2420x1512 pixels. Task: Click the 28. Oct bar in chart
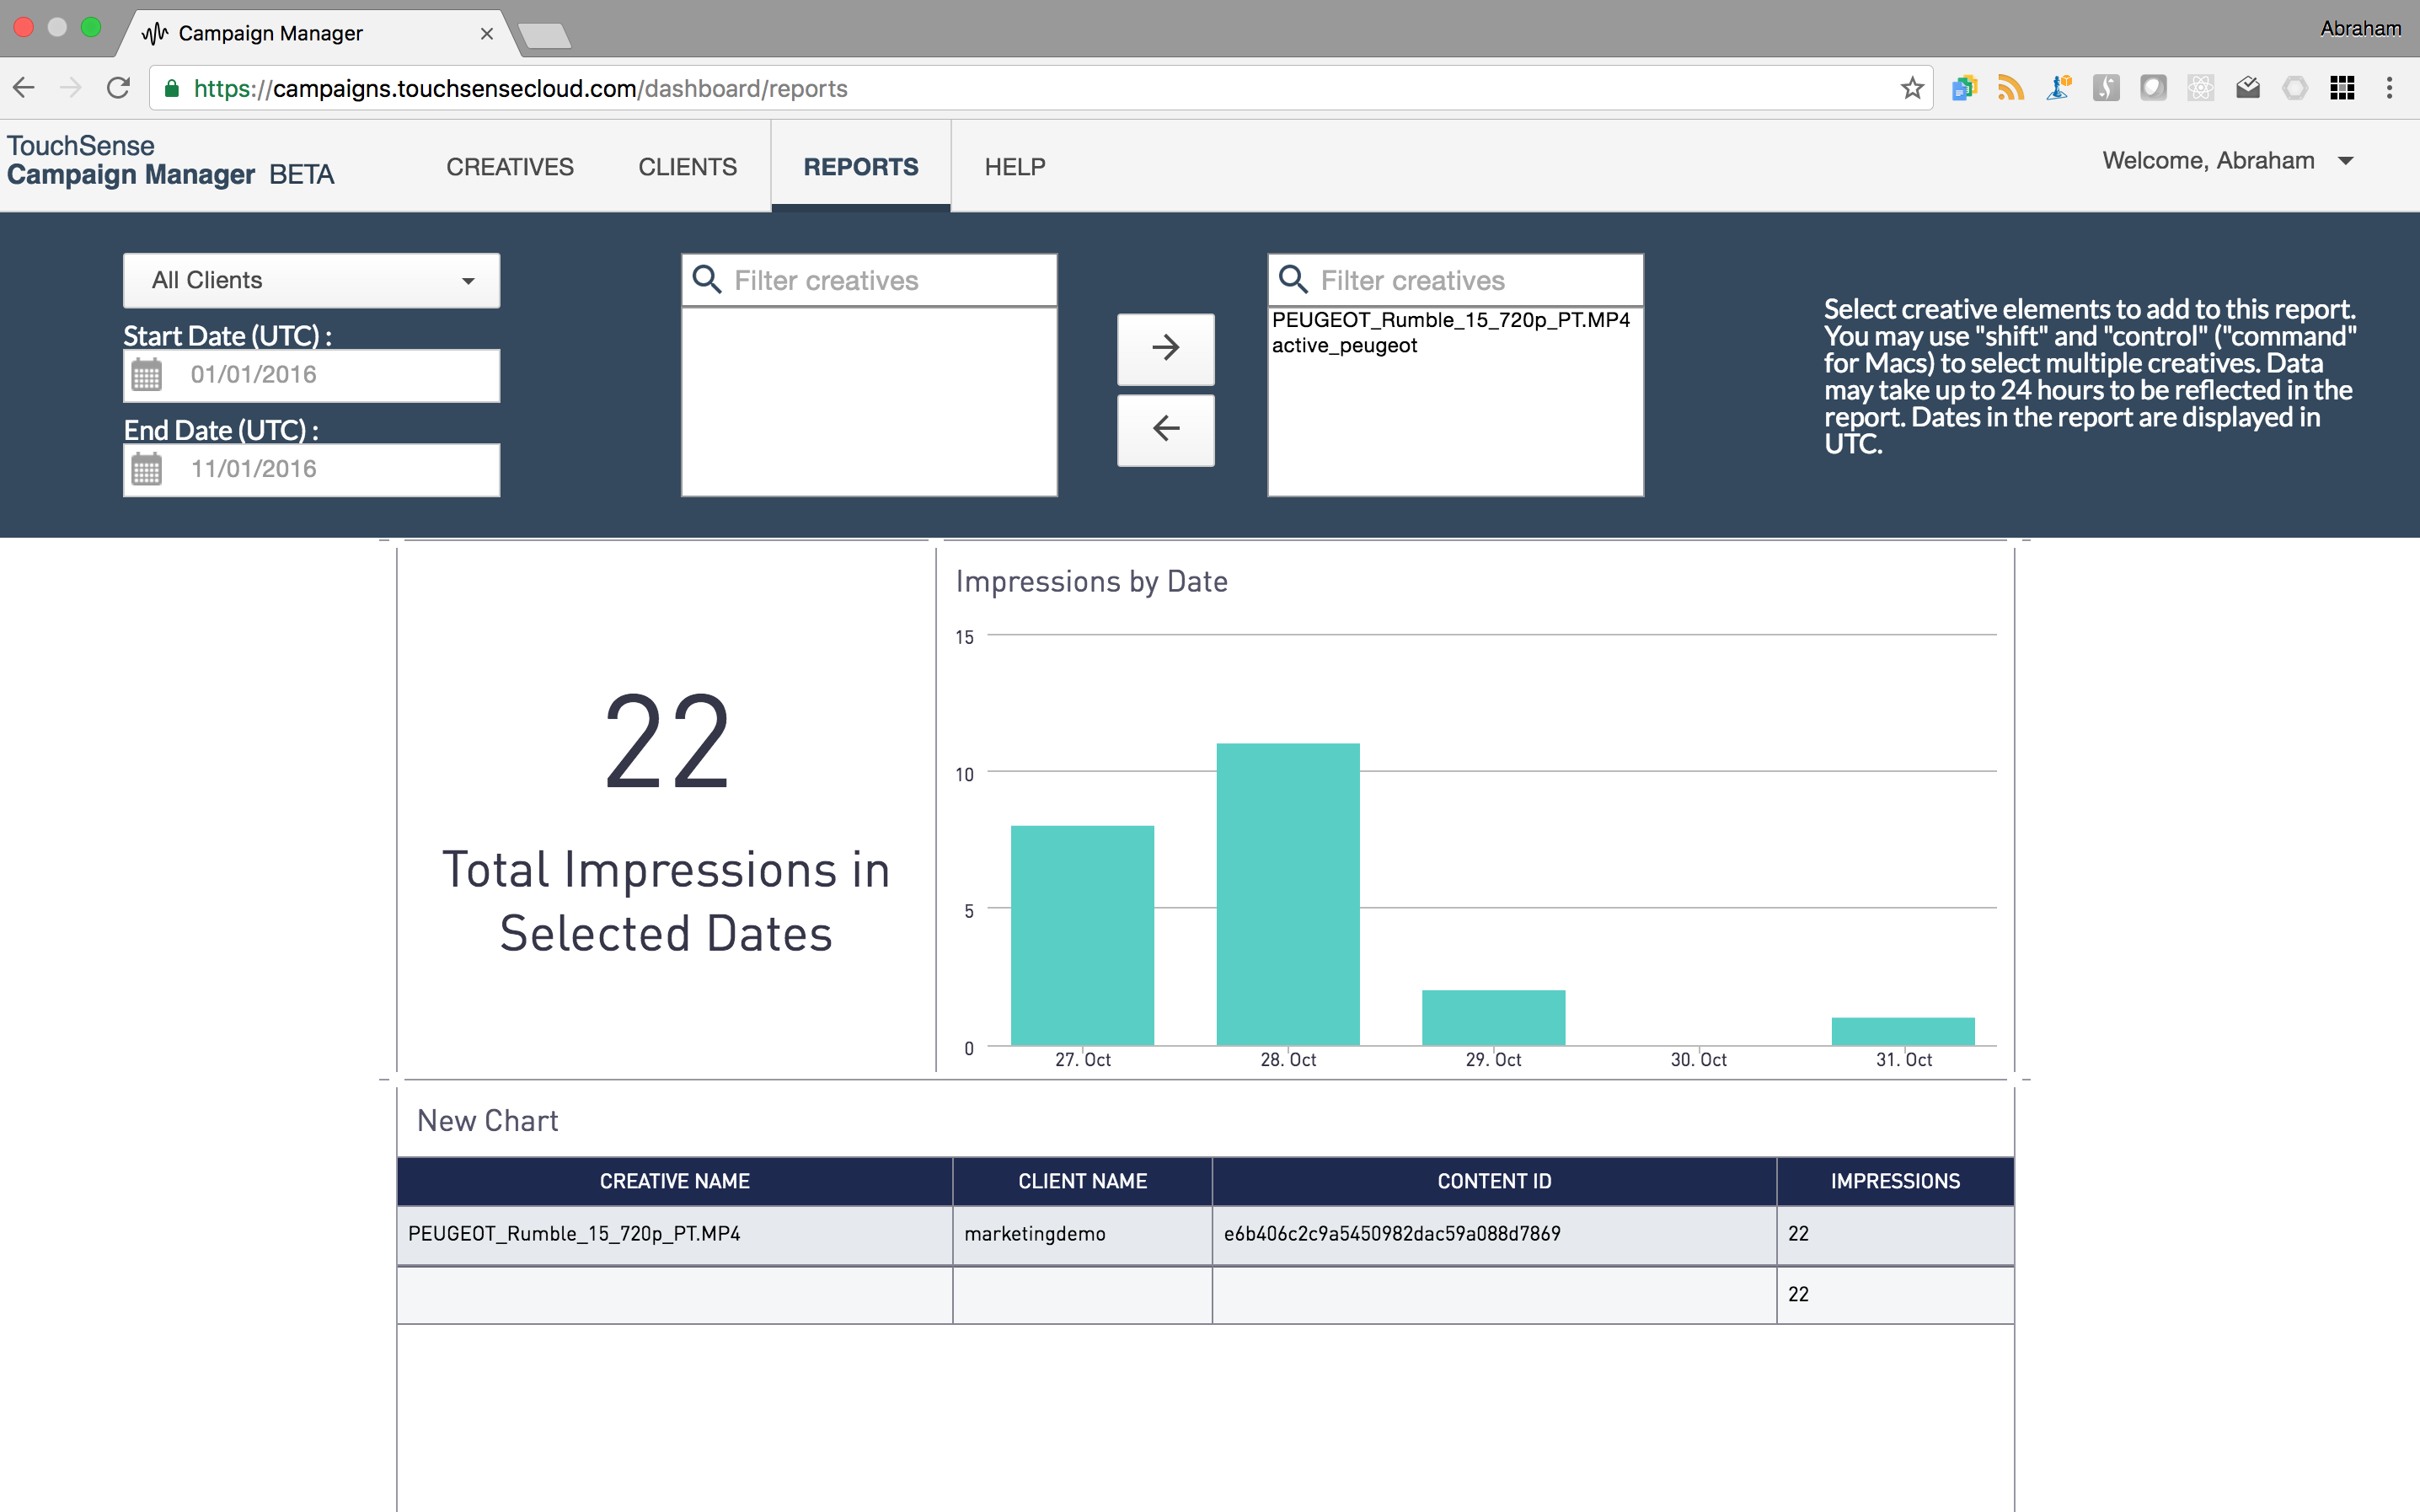pyautogui.click(x=1288, y=894)
